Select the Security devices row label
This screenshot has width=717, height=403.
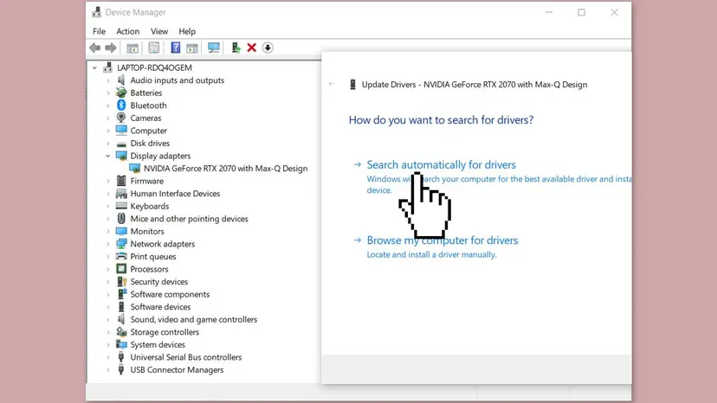point(158,282)
